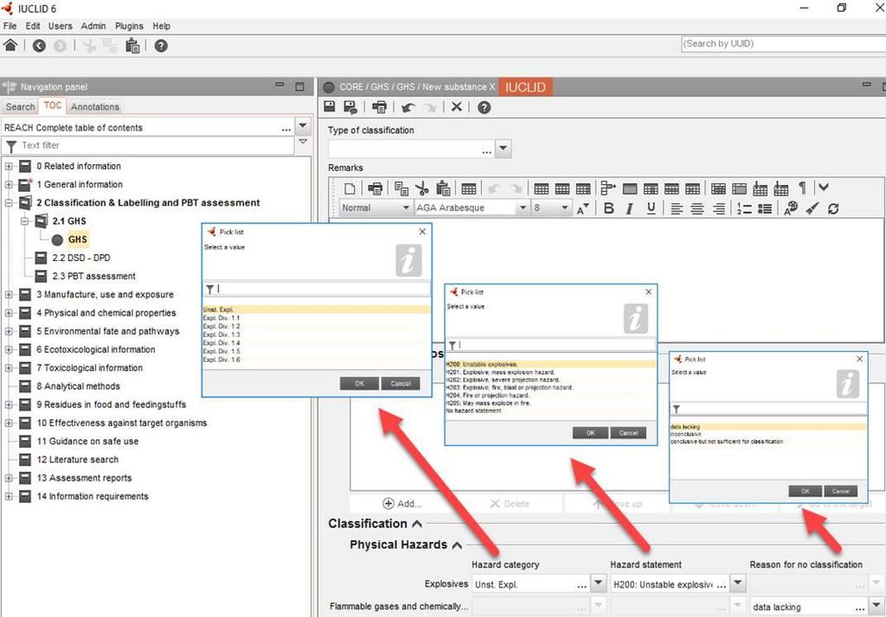Save the document with the floppy icon
Screen dimensions: 886x617
click(330, 106)
